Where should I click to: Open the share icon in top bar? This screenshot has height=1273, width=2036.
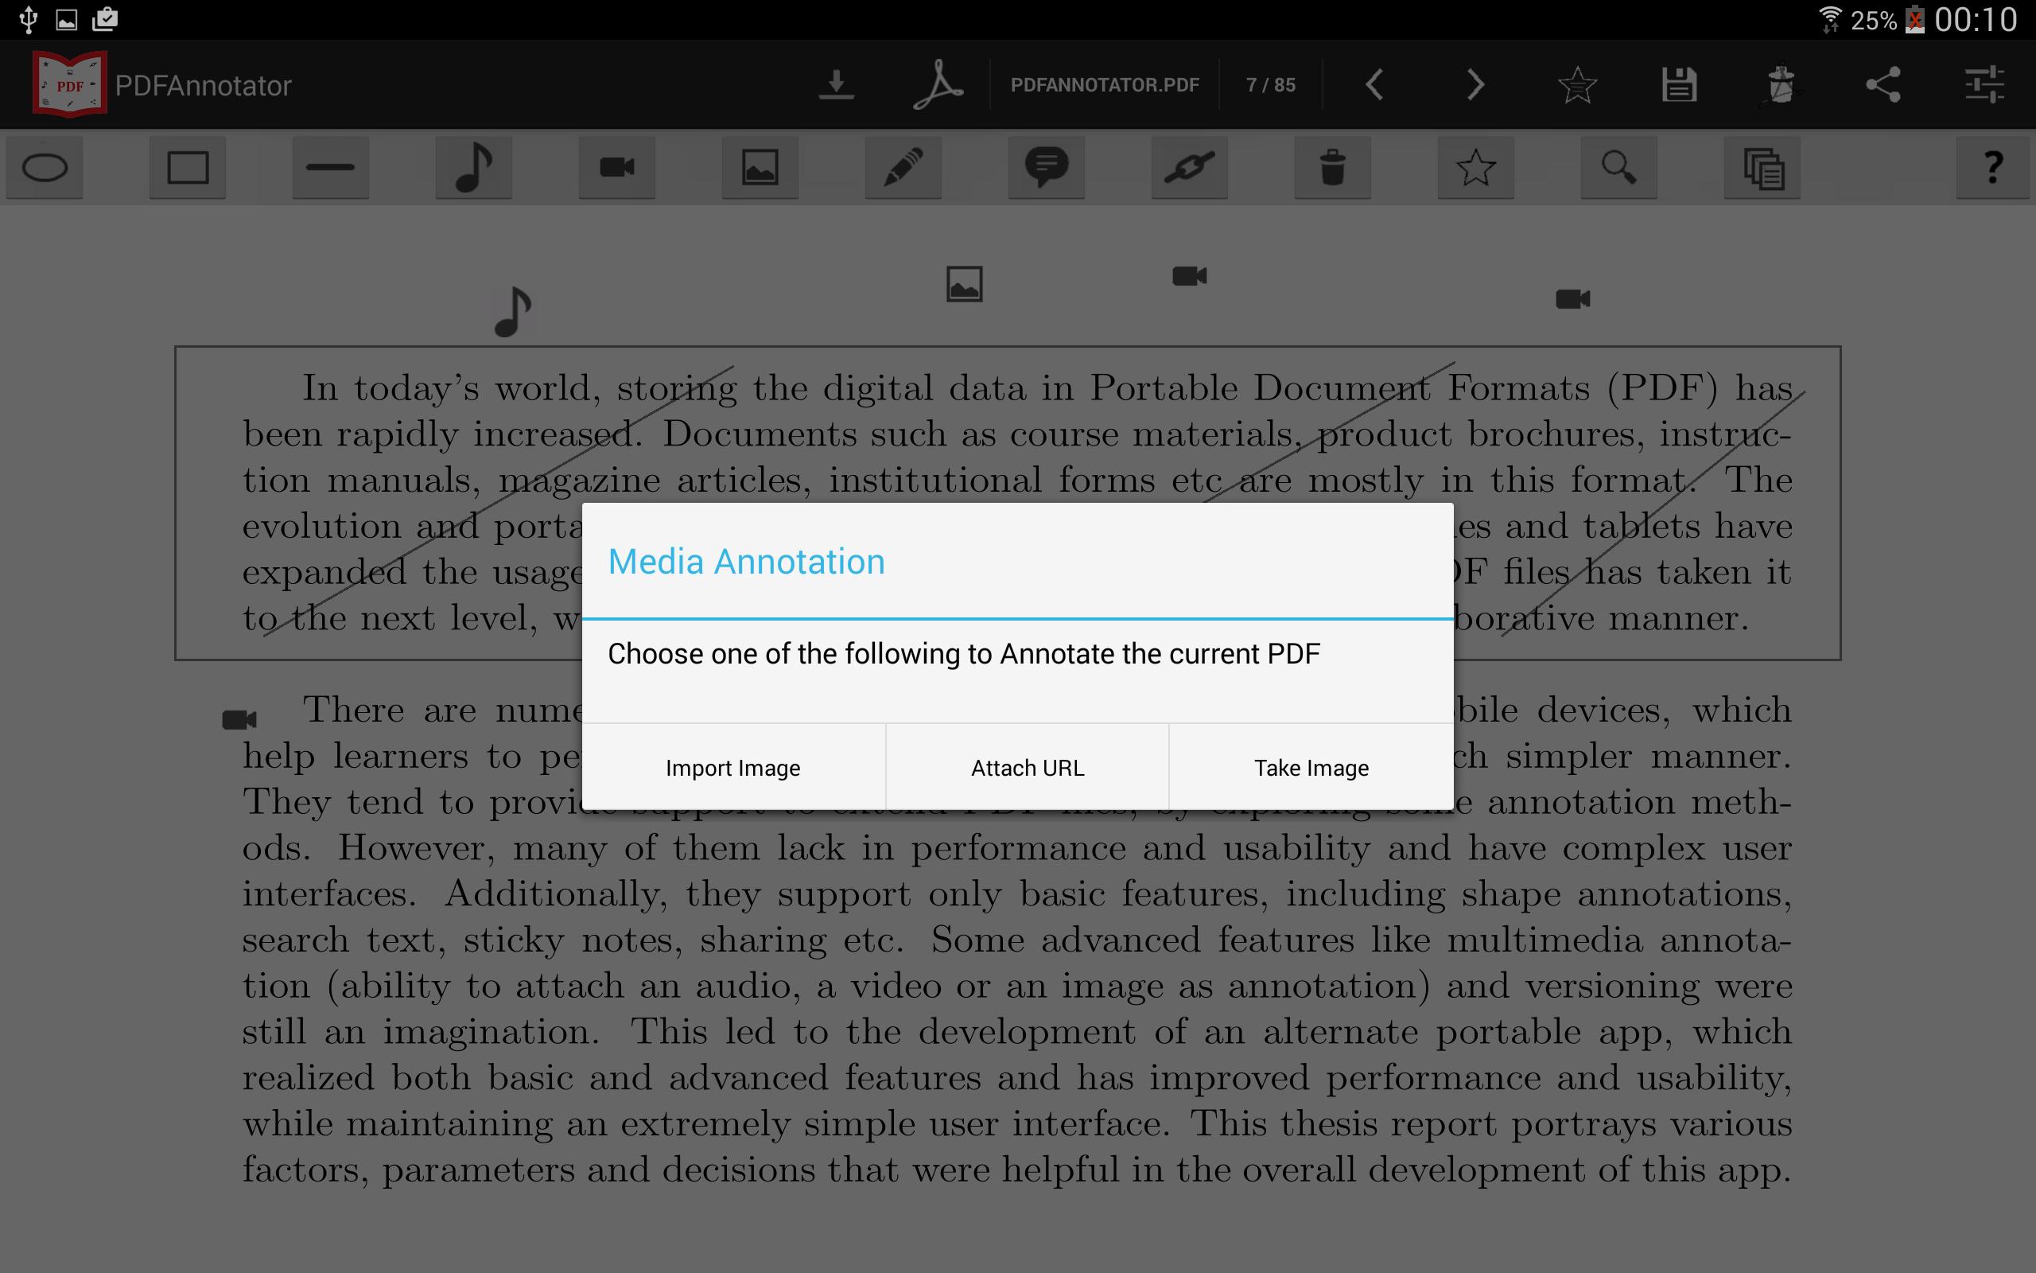coord(1882,84)
